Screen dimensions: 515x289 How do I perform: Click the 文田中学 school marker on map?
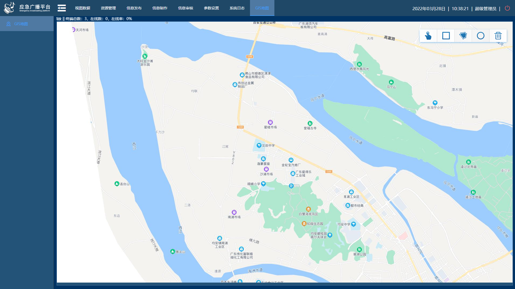(259, 145)
